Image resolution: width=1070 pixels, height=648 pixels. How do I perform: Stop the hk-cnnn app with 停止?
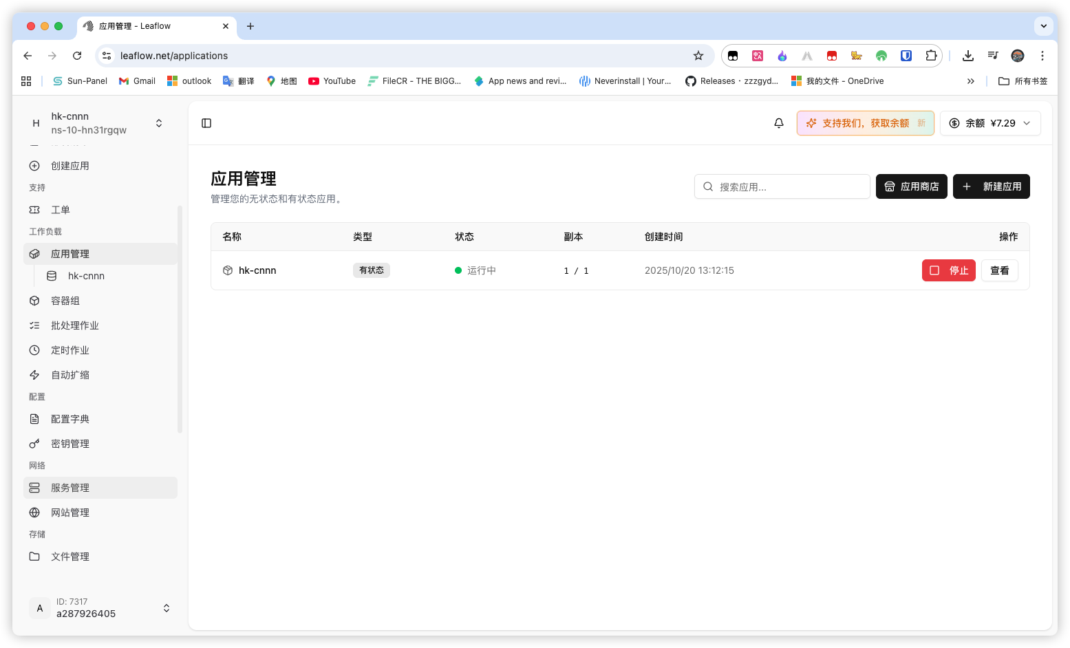click(948, 270)
